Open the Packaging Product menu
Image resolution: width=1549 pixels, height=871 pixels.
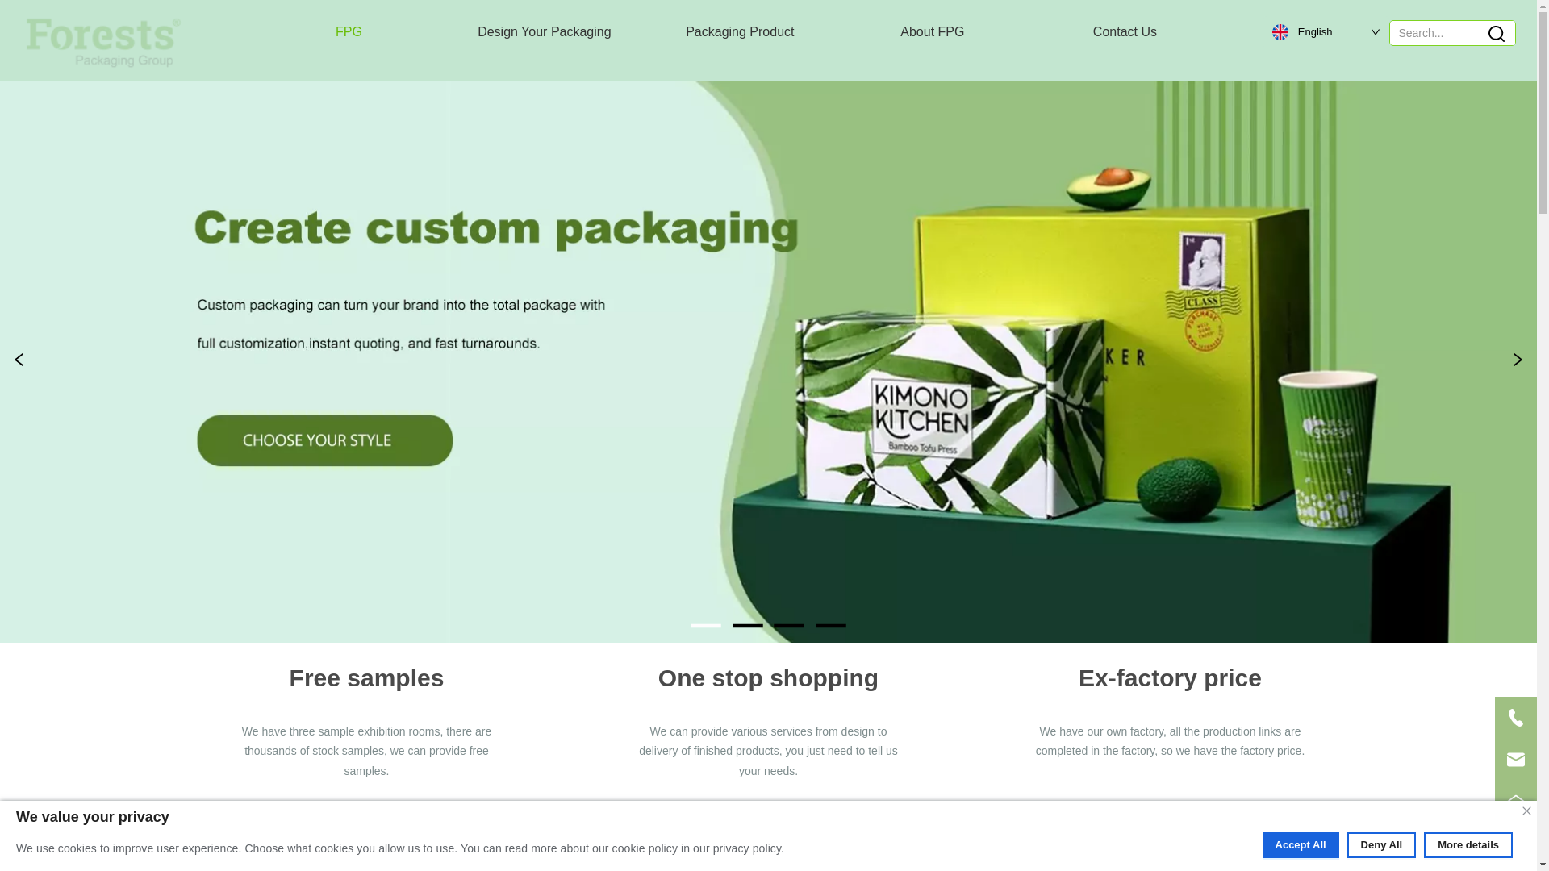click(740, 32)
